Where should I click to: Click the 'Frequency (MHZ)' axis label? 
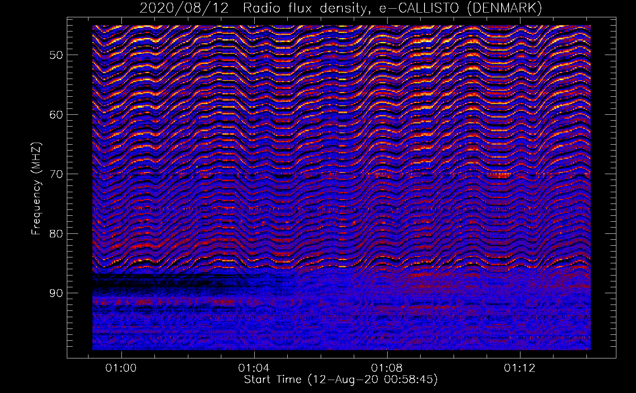coord(36,189)
